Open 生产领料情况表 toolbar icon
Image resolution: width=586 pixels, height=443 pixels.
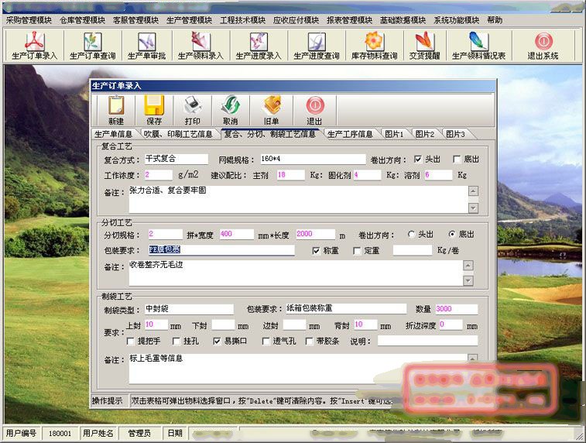[478, 46]
